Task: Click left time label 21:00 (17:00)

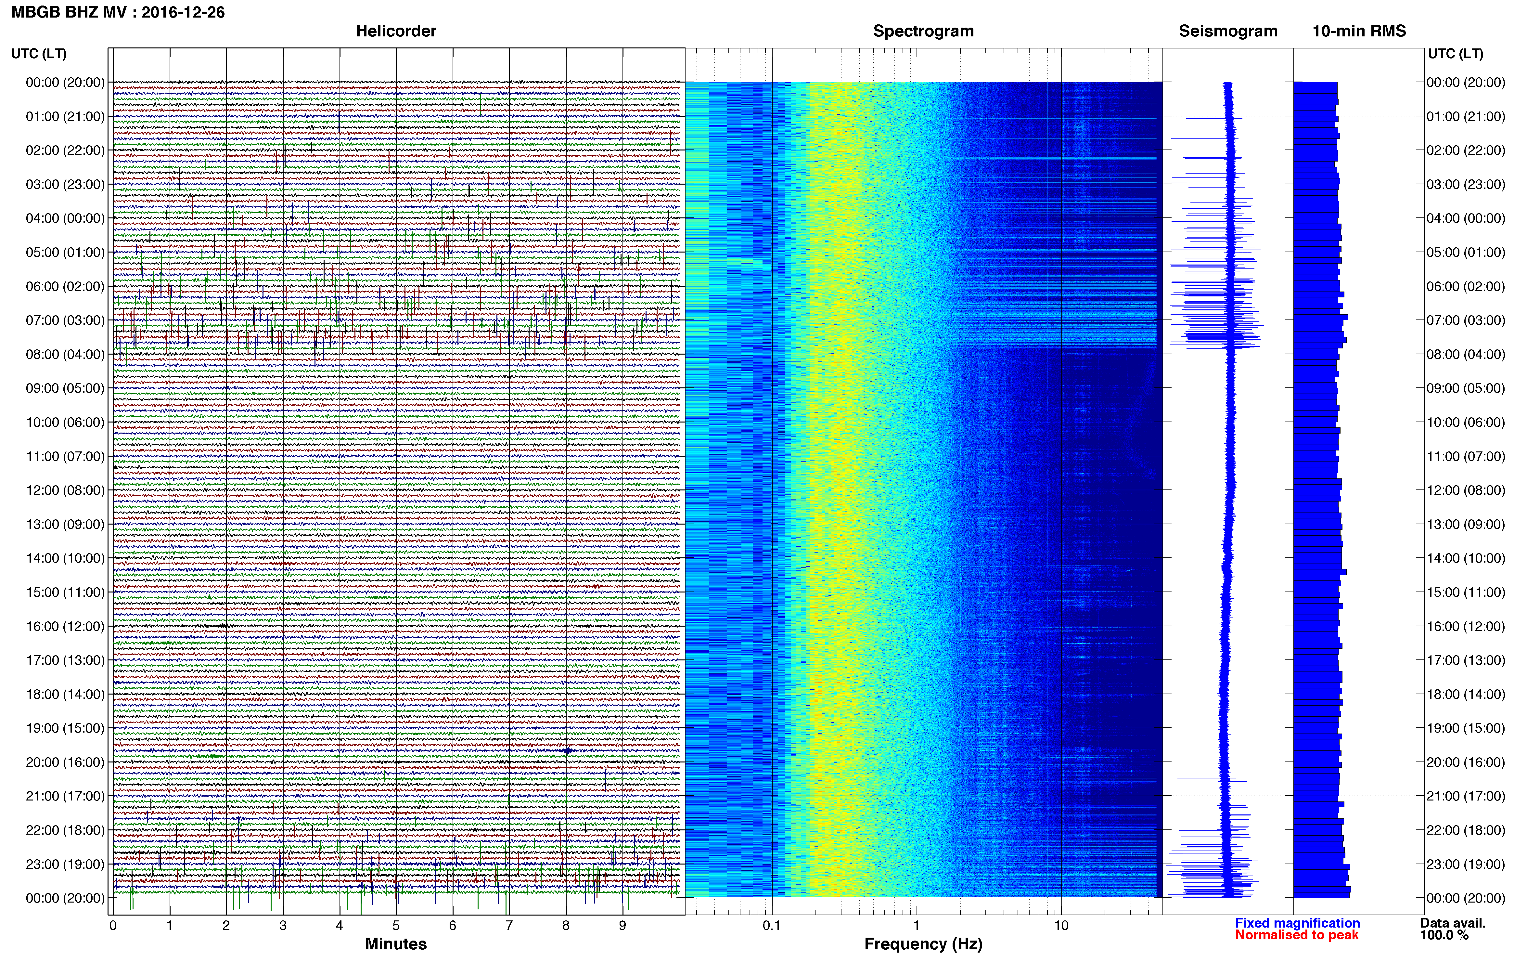Action: (65, 796)
